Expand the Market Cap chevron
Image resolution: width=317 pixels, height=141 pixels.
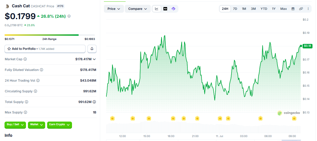click(94, 59)
